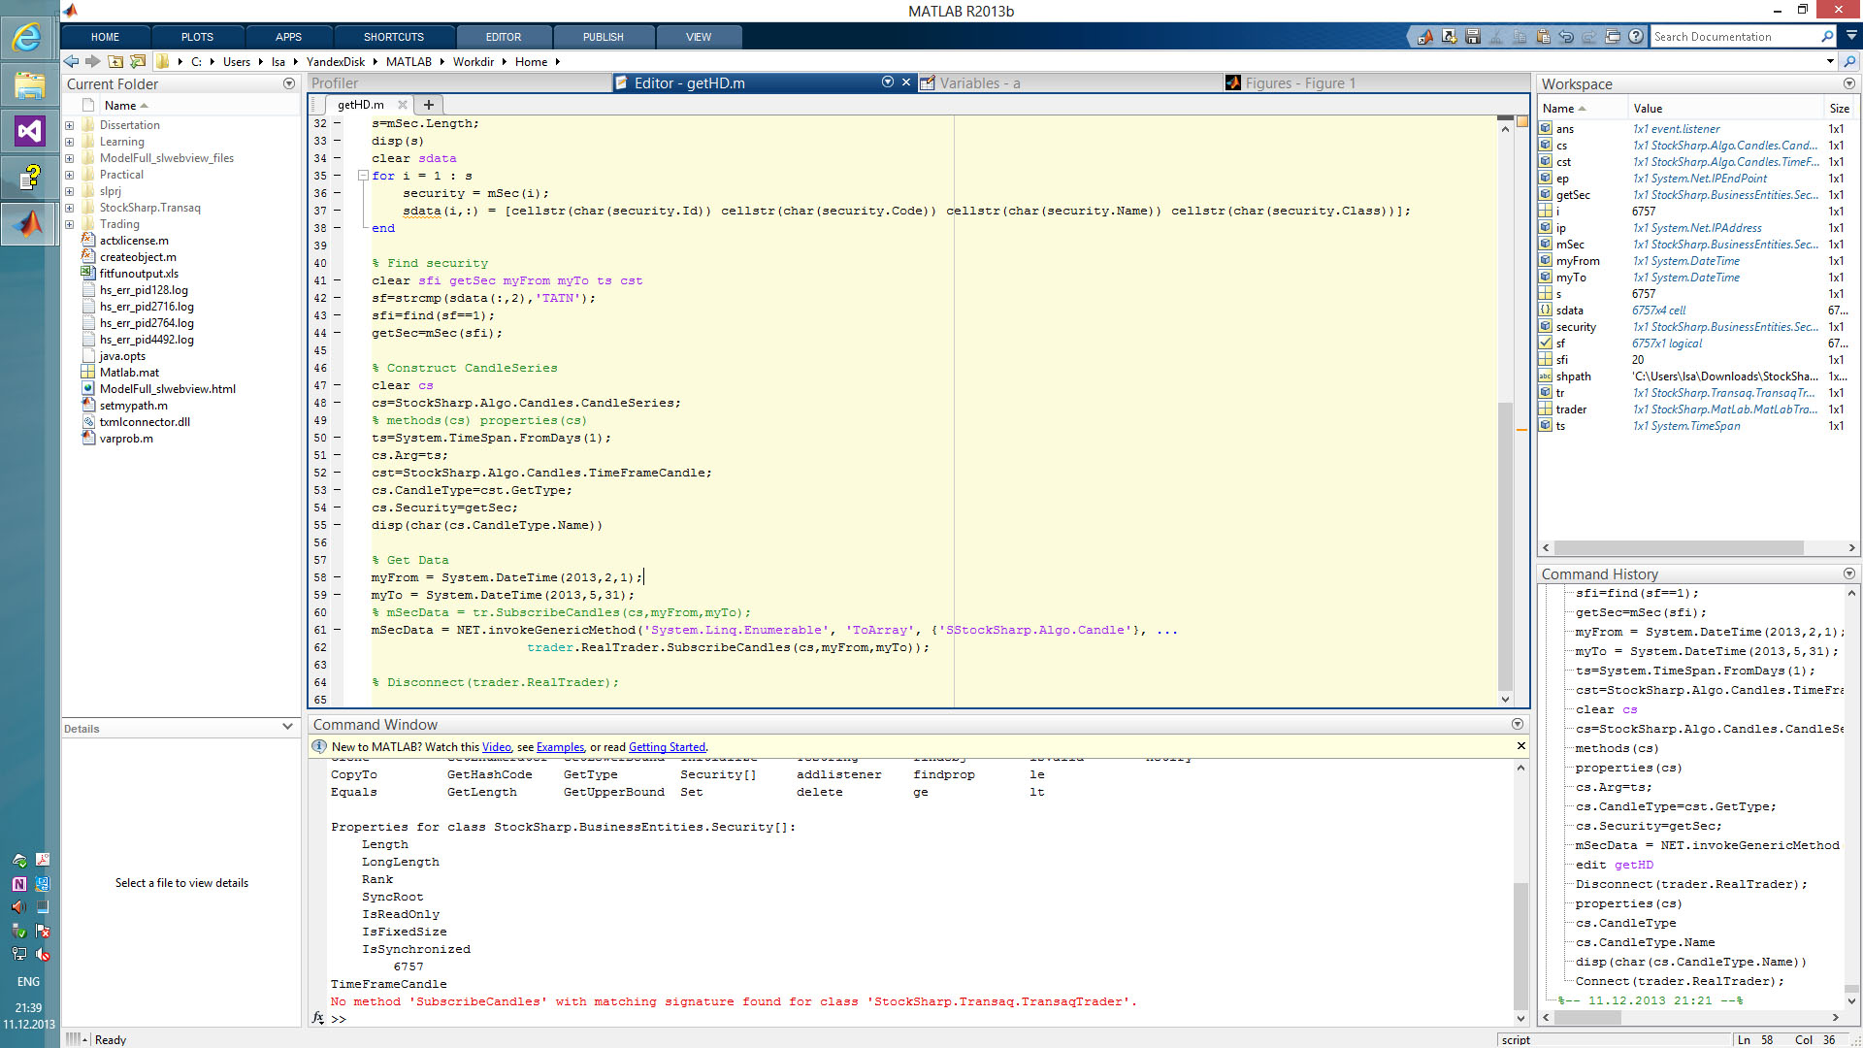
Task: Expand the Learning folder
Action: click(69, 142)
